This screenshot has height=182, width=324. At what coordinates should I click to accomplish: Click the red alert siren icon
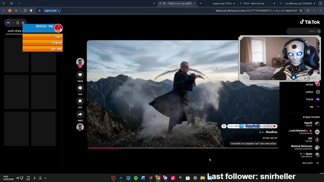[58, 28]
